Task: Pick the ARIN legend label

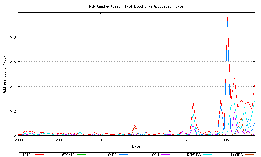Action: coord(155,155)
